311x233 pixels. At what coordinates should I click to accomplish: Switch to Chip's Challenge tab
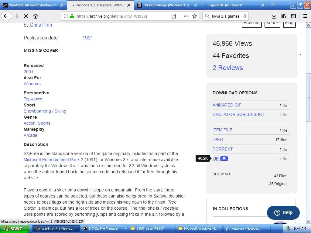click(167, 5)
